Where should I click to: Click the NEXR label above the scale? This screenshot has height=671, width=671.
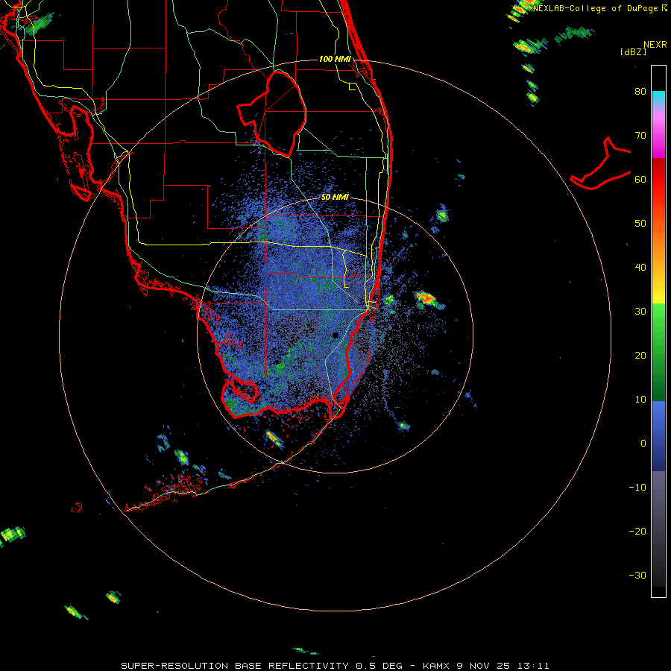(x=655, y=45)
